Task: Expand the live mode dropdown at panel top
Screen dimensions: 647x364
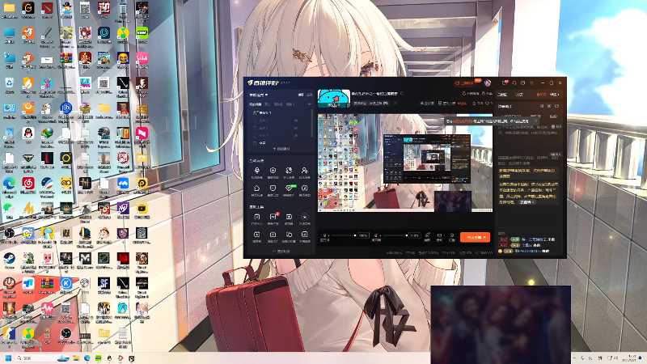Action: pyautogui.click(x=259, y=95)
